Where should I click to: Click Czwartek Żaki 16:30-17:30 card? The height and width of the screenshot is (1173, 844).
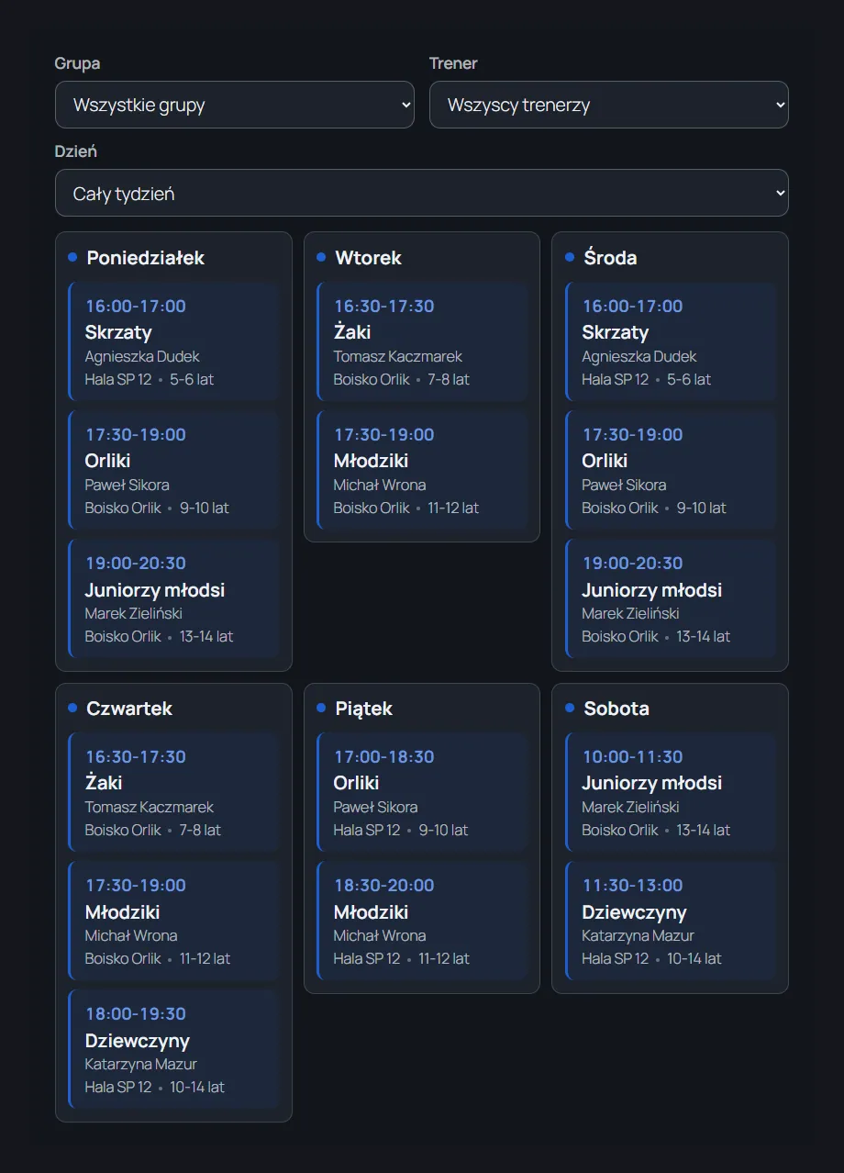pyautogui.click(x=173, y=793)
